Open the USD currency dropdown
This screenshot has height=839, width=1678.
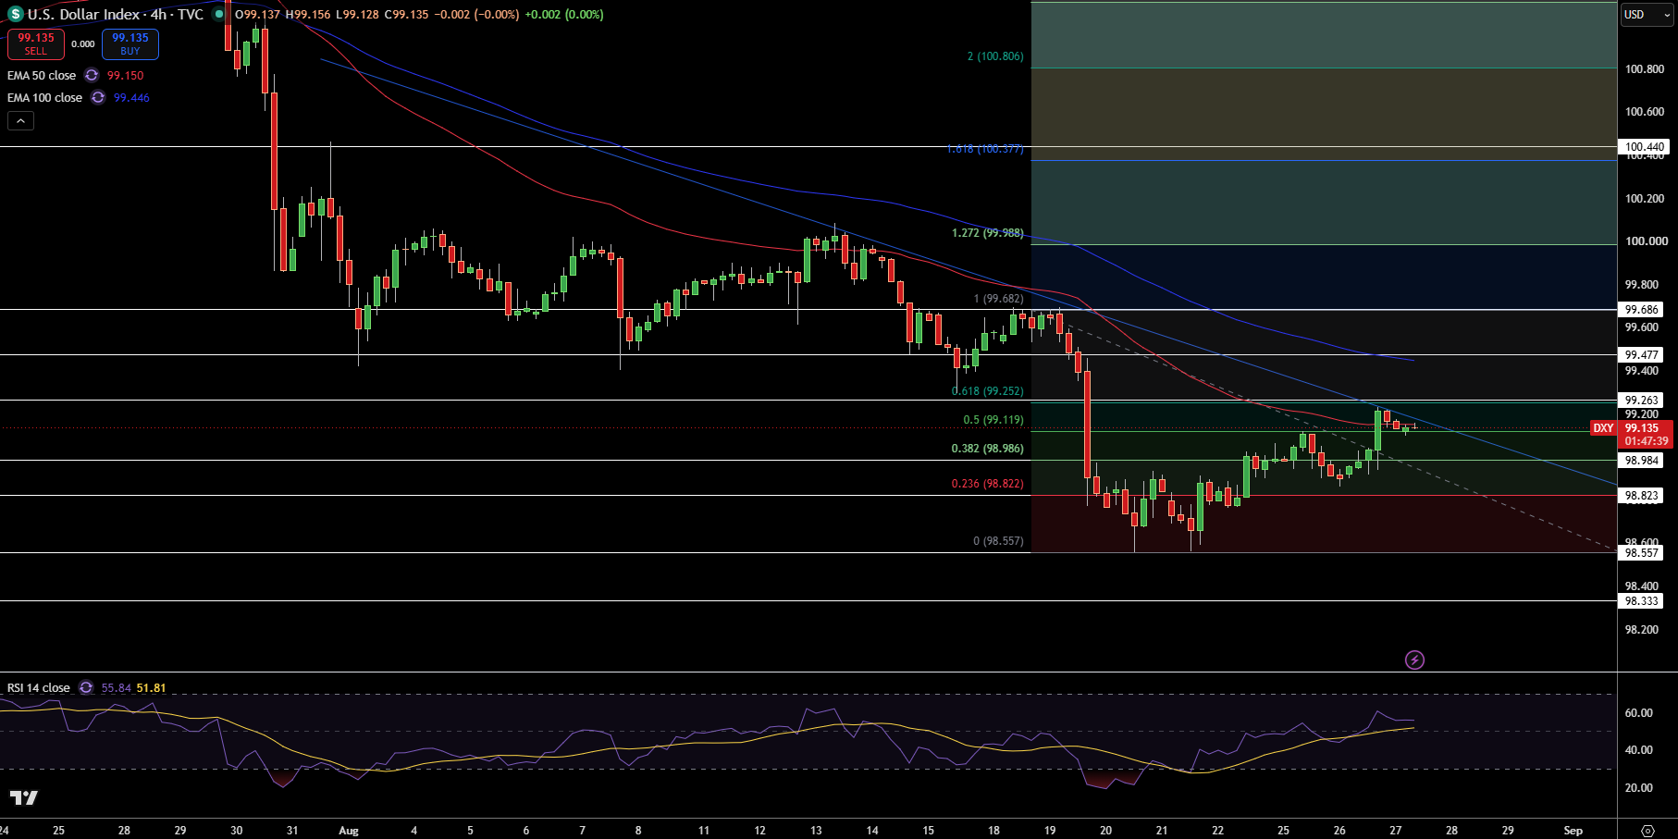tap(1647, 14)
